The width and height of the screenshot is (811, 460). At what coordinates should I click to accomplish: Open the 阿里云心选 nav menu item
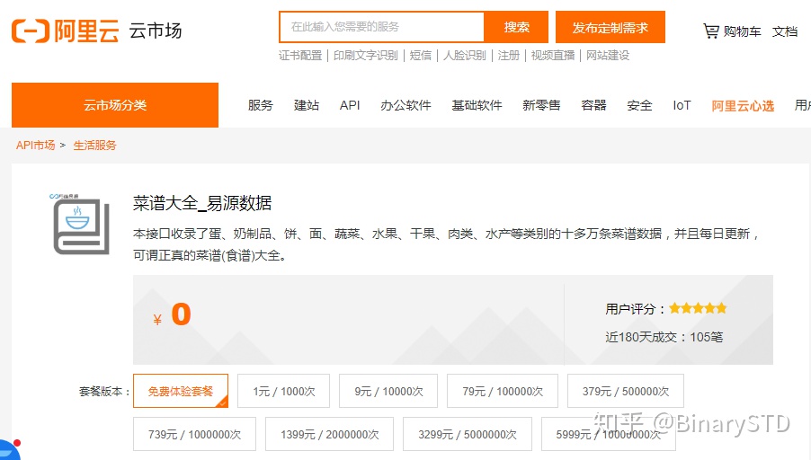pos(742,106)
